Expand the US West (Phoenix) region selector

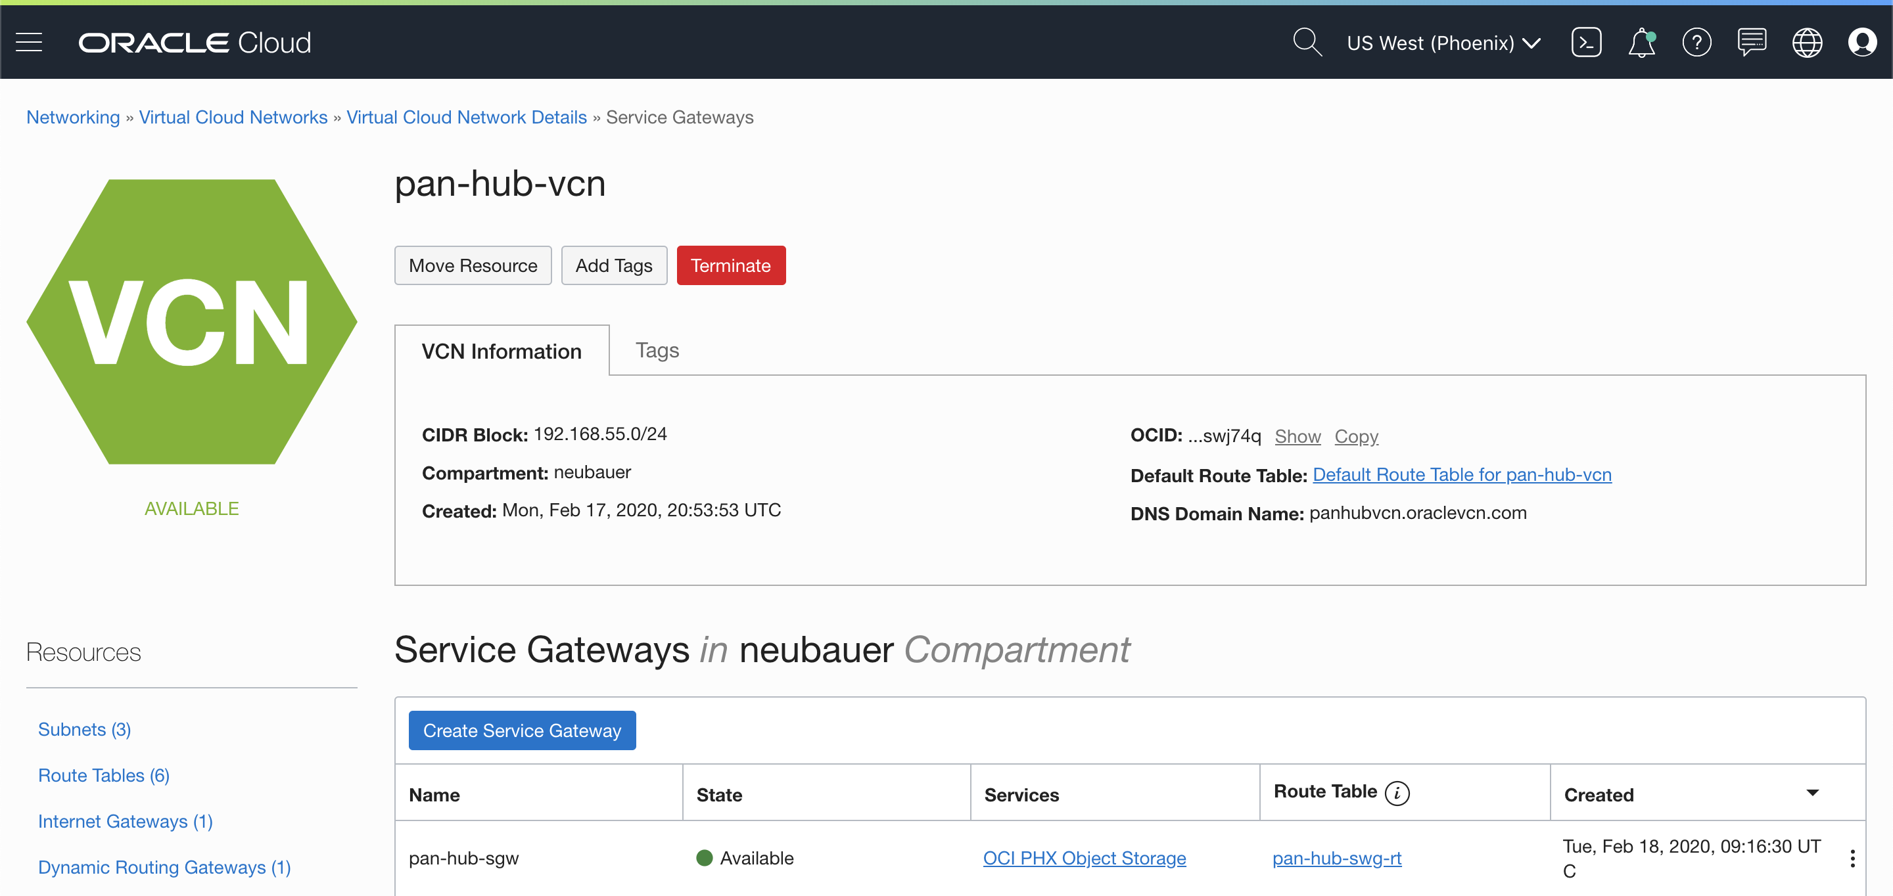tap(1443, 43)
